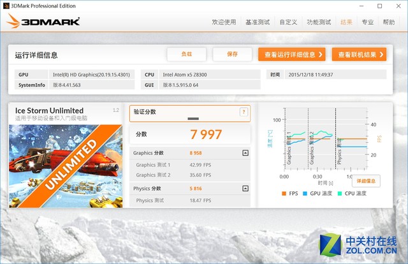Open the 帮助 tab
Viewport: 408px width, 264px height.
[x=389, y=22]
